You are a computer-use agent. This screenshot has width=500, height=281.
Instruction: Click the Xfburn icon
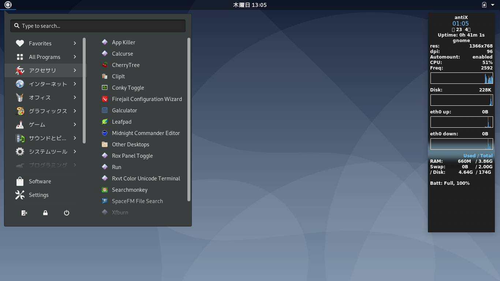pyautogui.click(x=105, y=212)
